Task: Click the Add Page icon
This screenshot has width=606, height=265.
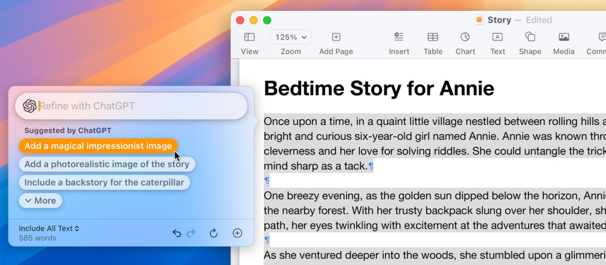Action: pos(336,37)
